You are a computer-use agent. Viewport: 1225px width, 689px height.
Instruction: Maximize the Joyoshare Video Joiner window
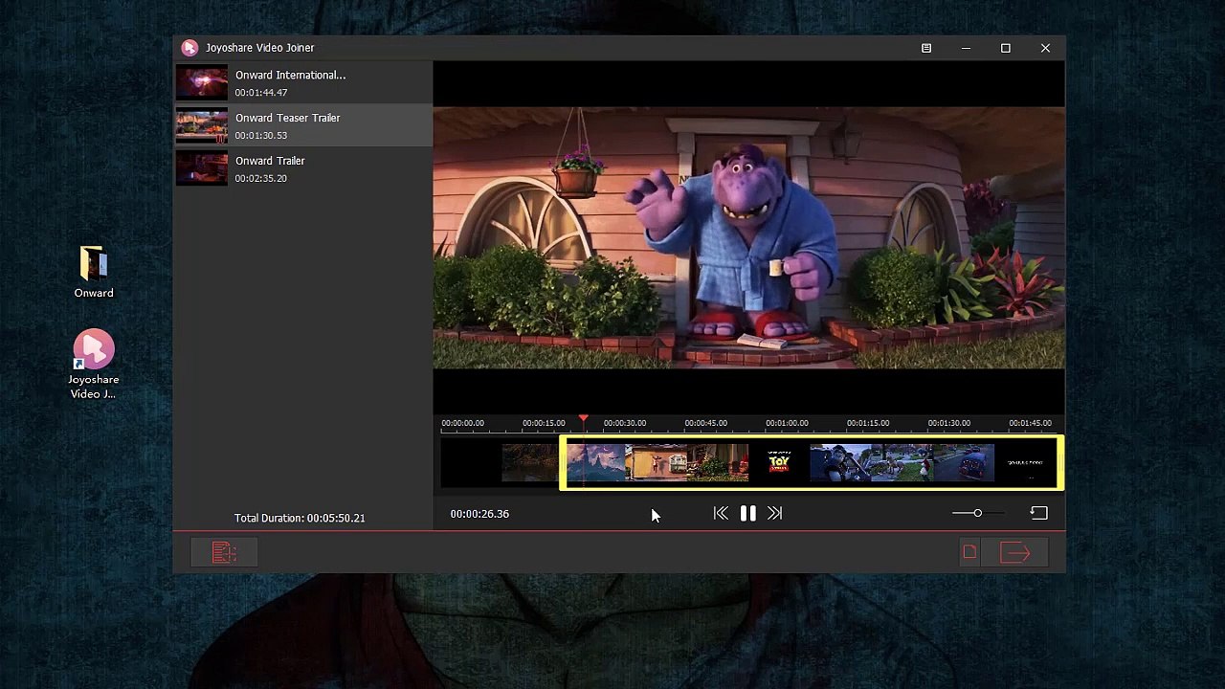[1006, 48]
